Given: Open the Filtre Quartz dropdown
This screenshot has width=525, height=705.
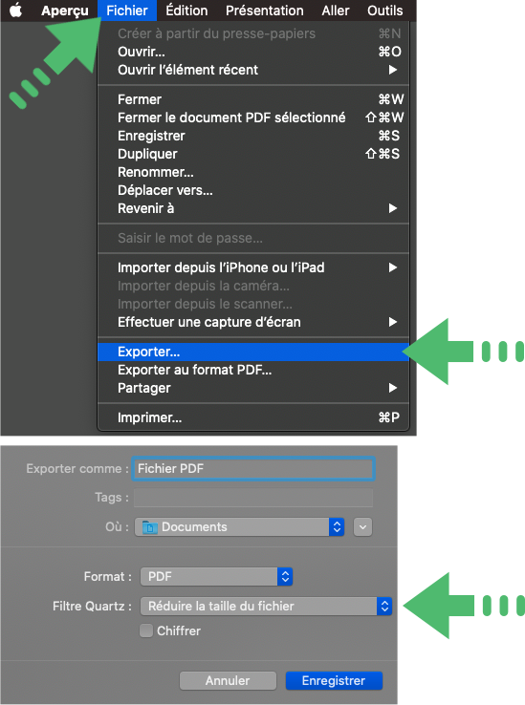Looking at the screenshot, I should pos(266,606).
